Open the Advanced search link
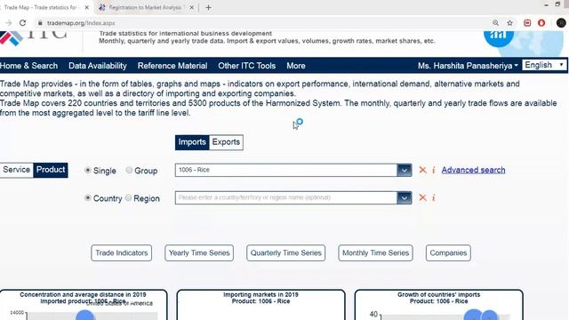The width and height of the screenshot is (569, 320). (x=473, y=170)
